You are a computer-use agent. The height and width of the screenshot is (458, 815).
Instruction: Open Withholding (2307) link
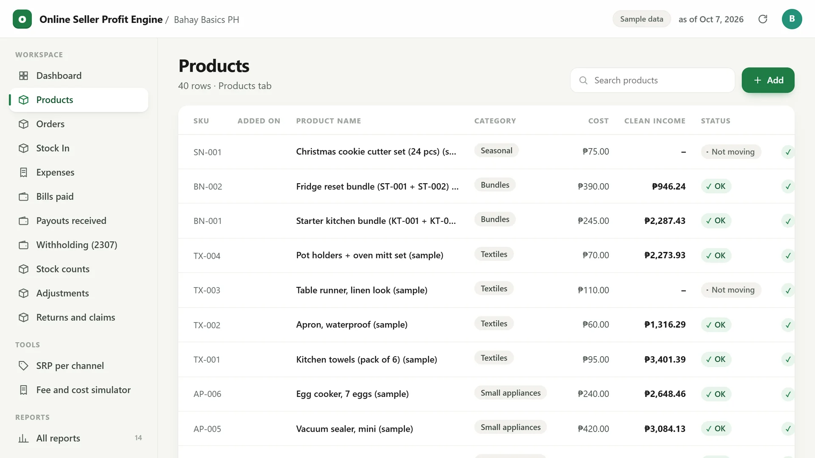79,245
